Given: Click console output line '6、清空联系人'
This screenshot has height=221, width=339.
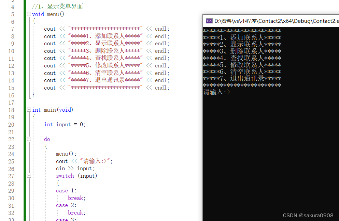Looking at the screenshot, I should pyautogui.click(x=242, y=72).
